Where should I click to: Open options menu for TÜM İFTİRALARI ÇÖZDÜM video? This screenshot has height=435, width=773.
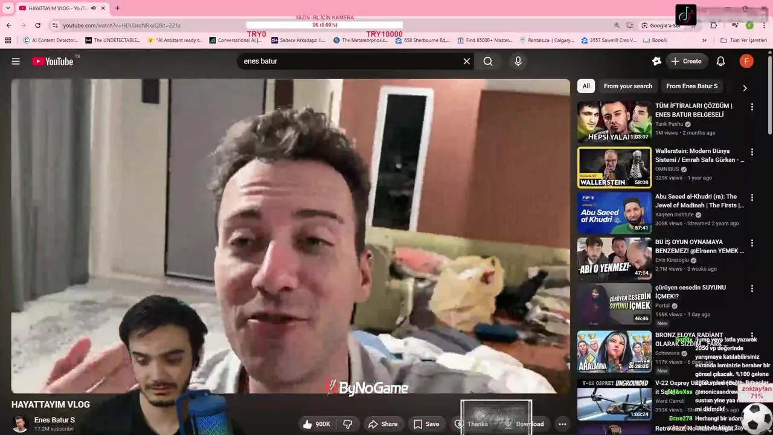tap(752, 107)
